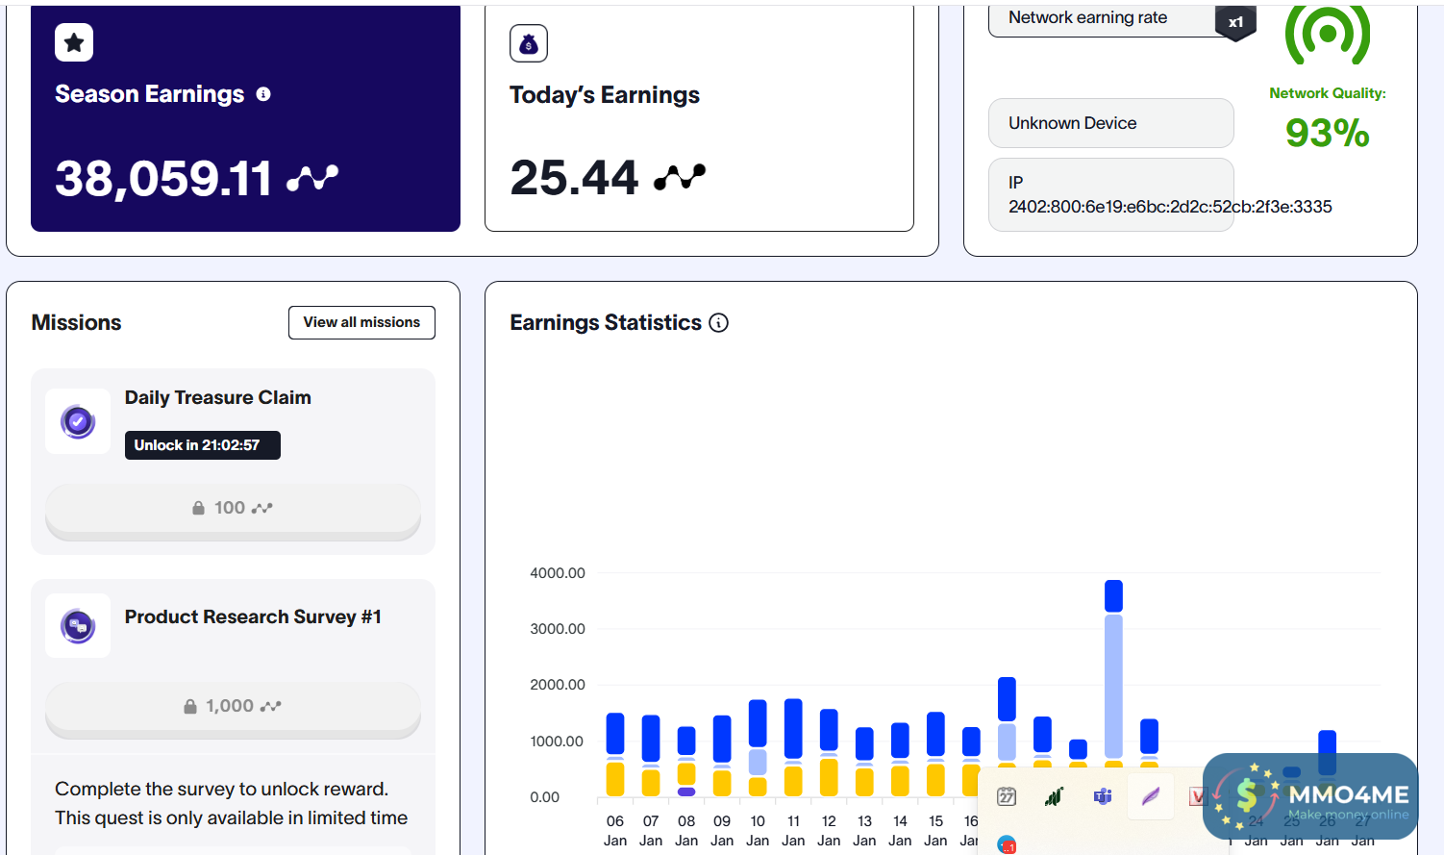Screen dimensions: 1444x855
Task: Click the Unknown Device field
Action: pos(1110,123)
